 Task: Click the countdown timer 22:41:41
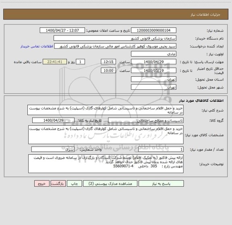coord(55,62)
